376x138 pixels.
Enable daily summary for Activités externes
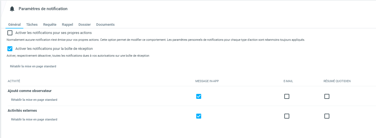click(x=327, y=116)
